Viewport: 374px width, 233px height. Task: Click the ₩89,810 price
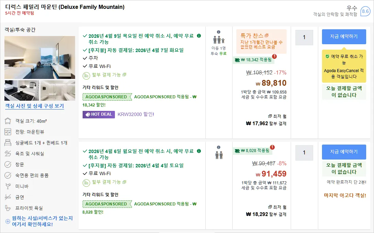(271, 83)
